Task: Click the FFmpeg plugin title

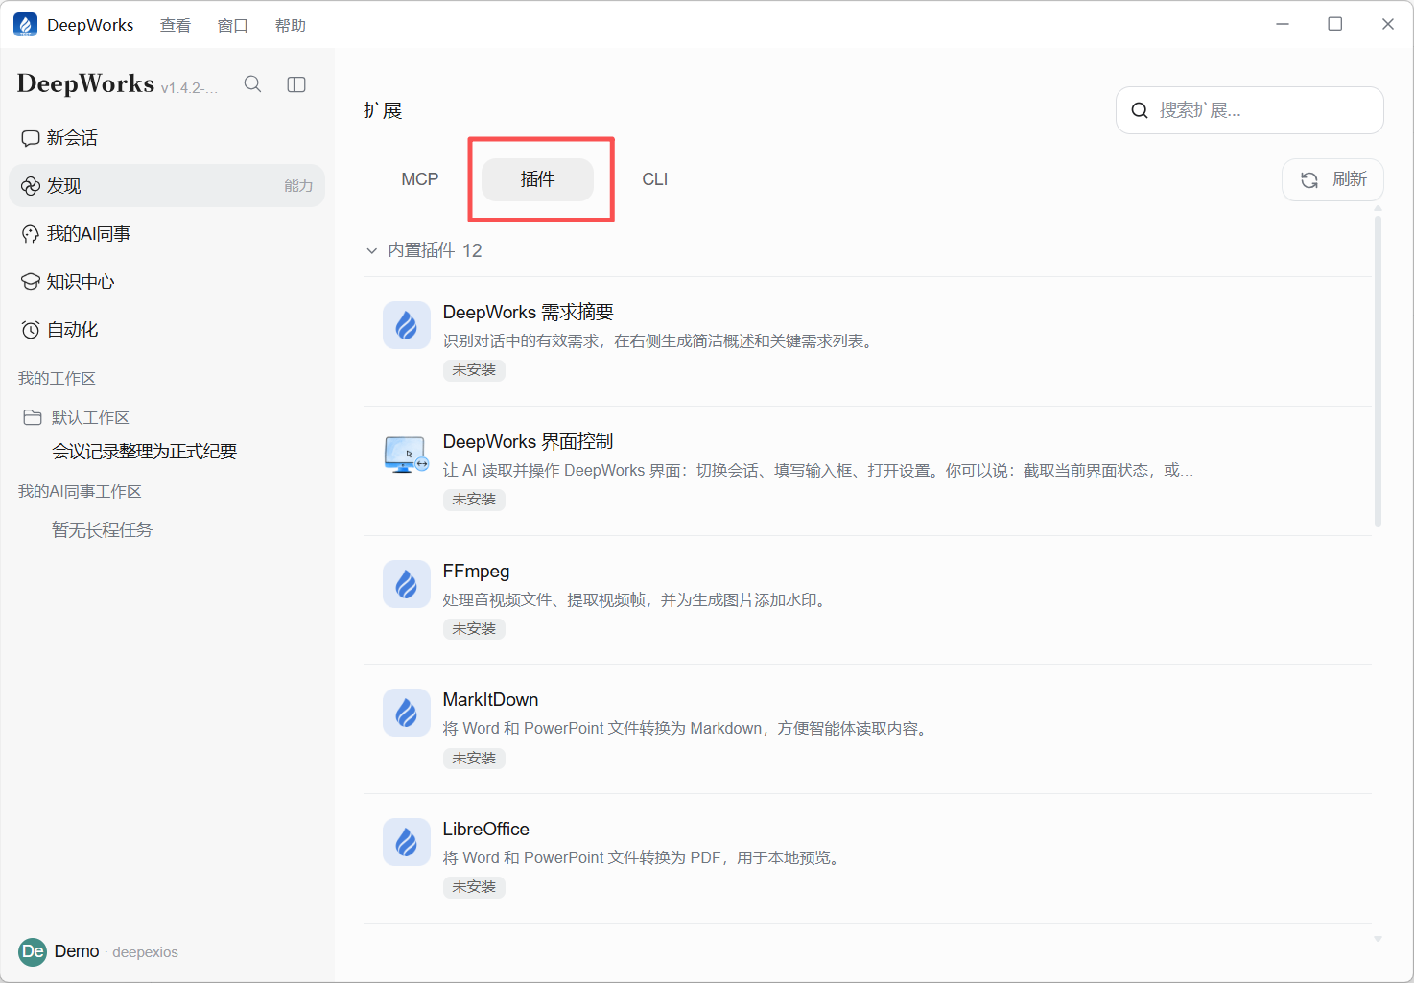Action: [476, 571]
